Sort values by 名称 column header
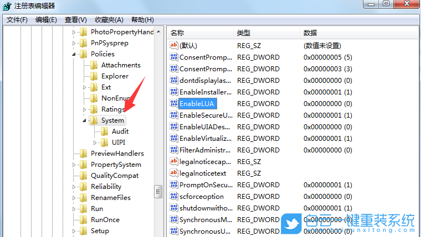This screenshot has width=421, height=237. pos(177,33)
